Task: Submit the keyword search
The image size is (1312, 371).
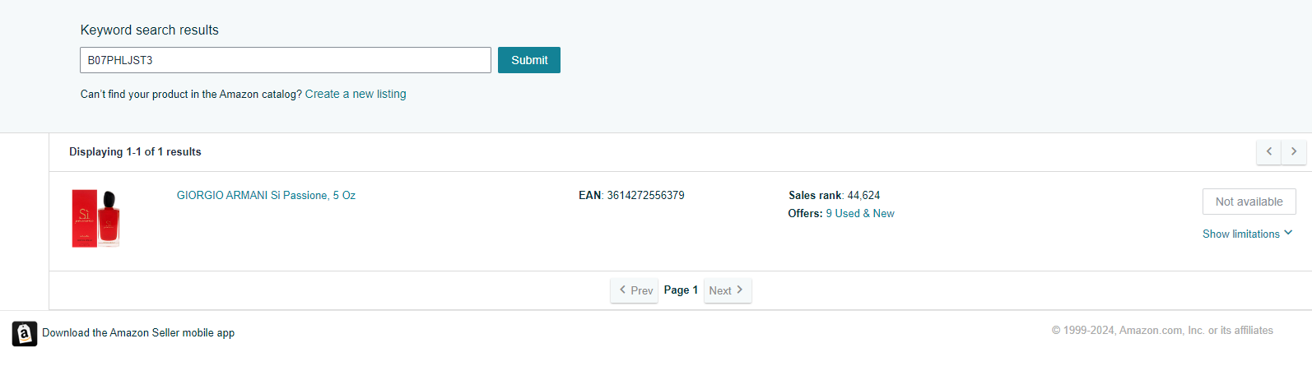Action: tap(529, 60)
